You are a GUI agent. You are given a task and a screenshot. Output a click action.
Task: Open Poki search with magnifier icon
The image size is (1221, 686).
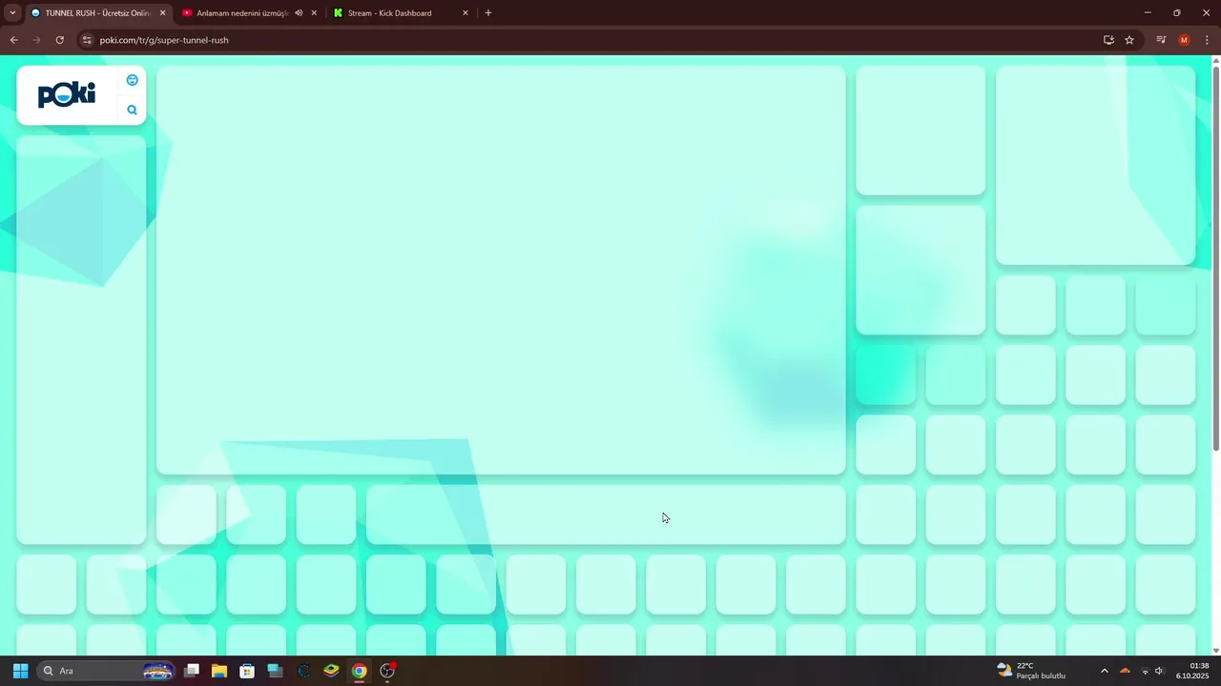132,110
